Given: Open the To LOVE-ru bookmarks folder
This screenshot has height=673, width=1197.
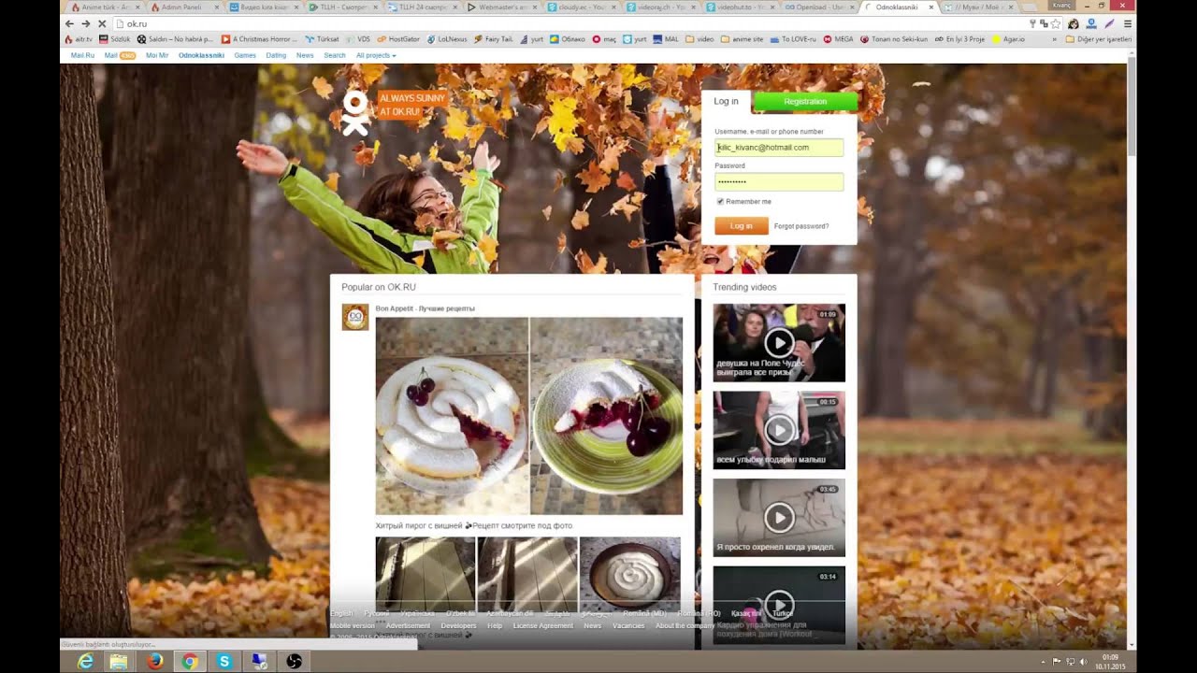Looking at the screenshot, I should (x=793, y=39).
